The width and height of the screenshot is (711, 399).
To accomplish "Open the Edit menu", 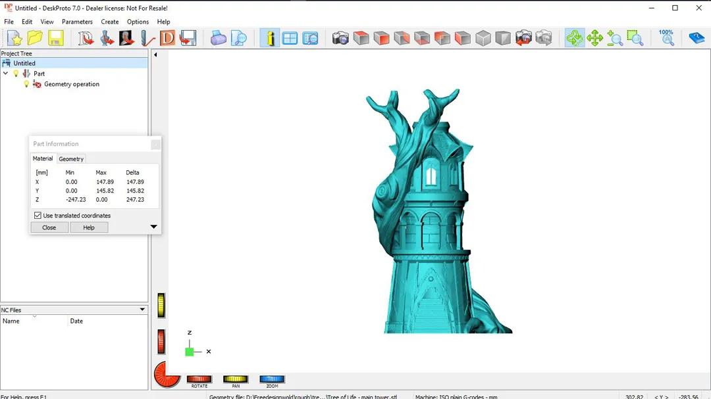I will tap(27, 22).
